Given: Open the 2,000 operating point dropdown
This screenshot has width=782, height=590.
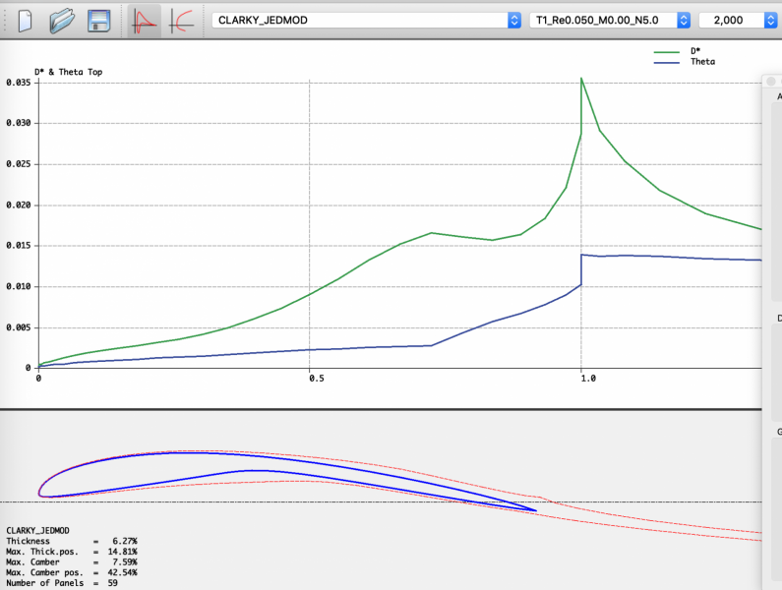Looking at the screenshot, I should tap(770, 20).
